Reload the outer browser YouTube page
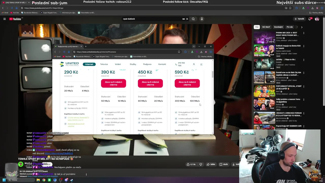Viewport: 325px width, 183px height. pyautogui.click(x=12, y=8)
